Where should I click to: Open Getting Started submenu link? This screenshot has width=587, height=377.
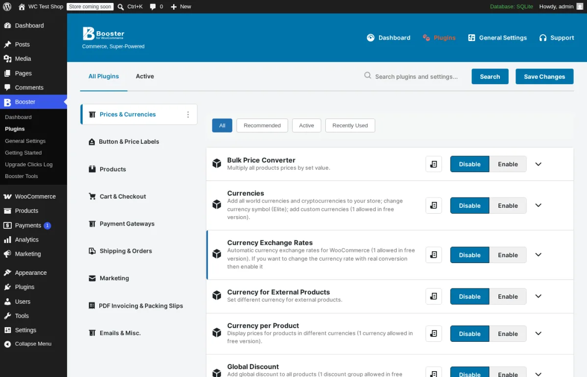pos(23,153)
